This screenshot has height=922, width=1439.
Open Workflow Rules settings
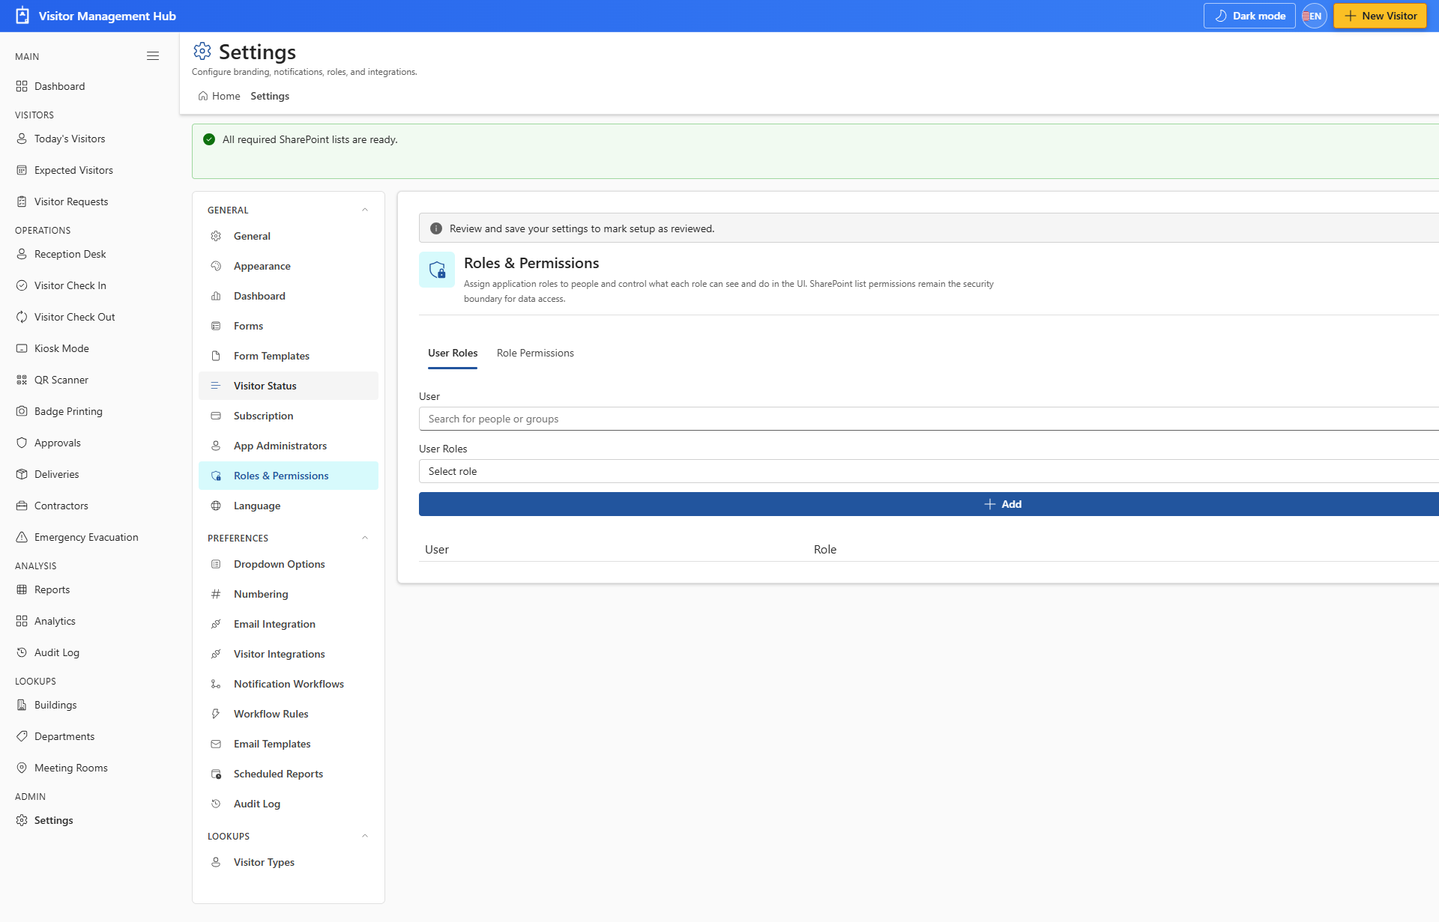[x=289, y=714]
